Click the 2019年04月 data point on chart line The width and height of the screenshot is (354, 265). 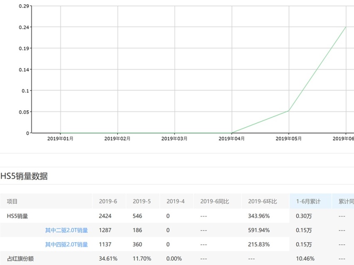(231, 133)
